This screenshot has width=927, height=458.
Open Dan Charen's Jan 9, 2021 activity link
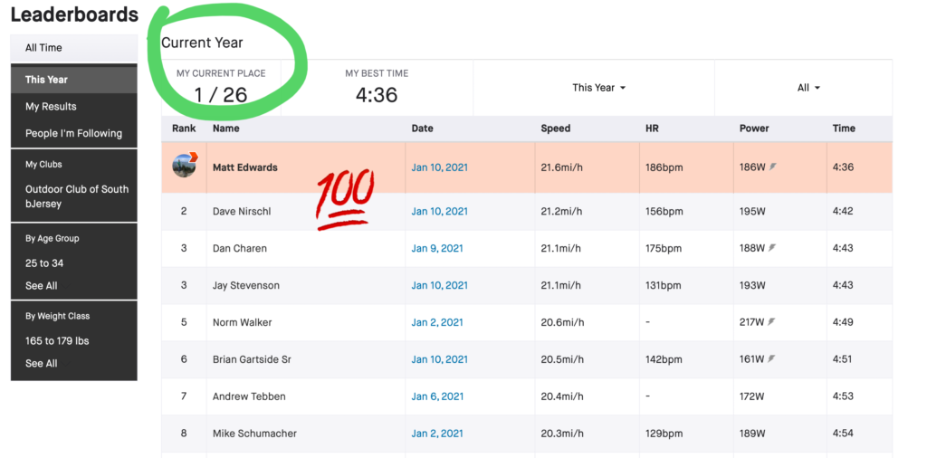(x=436, y=248)
